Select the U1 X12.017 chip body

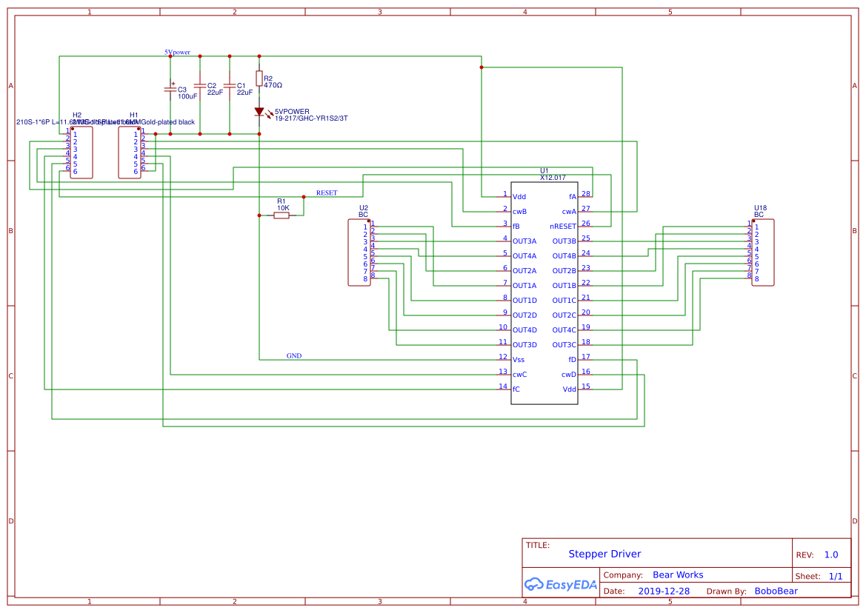pyautogui.click(x=544, y=292)
